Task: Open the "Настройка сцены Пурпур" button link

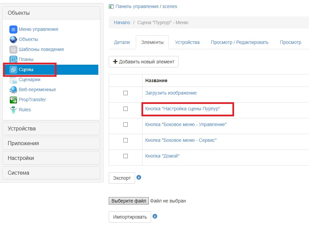Action: (x=183, y=109)
